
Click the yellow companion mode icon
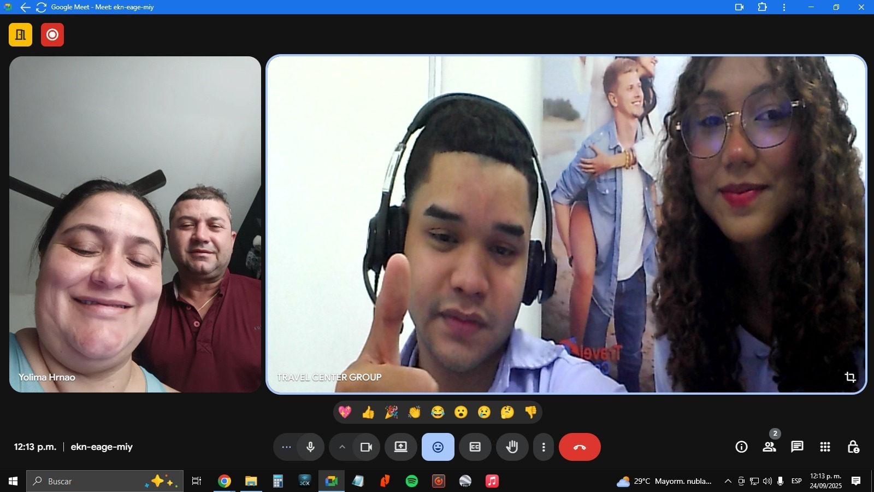click(x=20, y=35)
